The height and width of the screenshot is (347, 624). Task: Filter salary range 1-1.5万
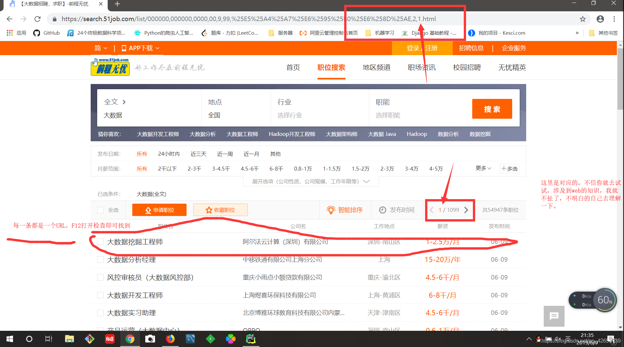click(331, 169)
